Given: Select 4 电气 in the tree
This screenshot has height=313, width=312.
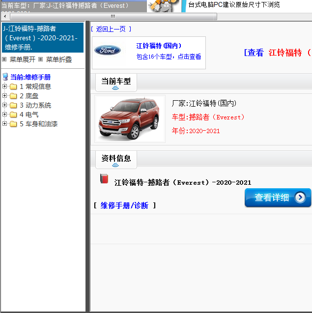Looking at the screenshot, I should (29, 114).
